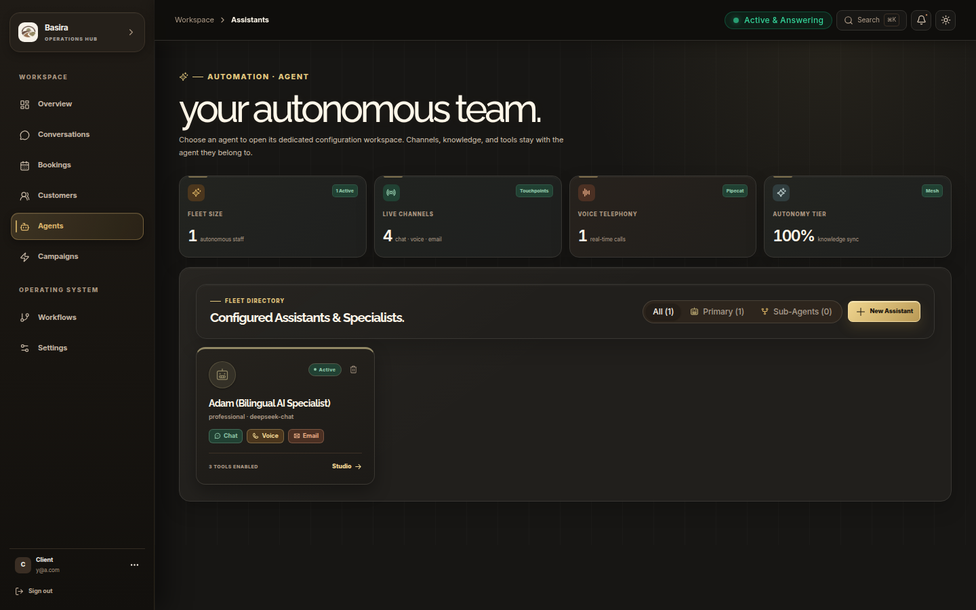Click the Touchpoints badge
The width and height of the screenshot is (976, 610).
tap(534, 191)
